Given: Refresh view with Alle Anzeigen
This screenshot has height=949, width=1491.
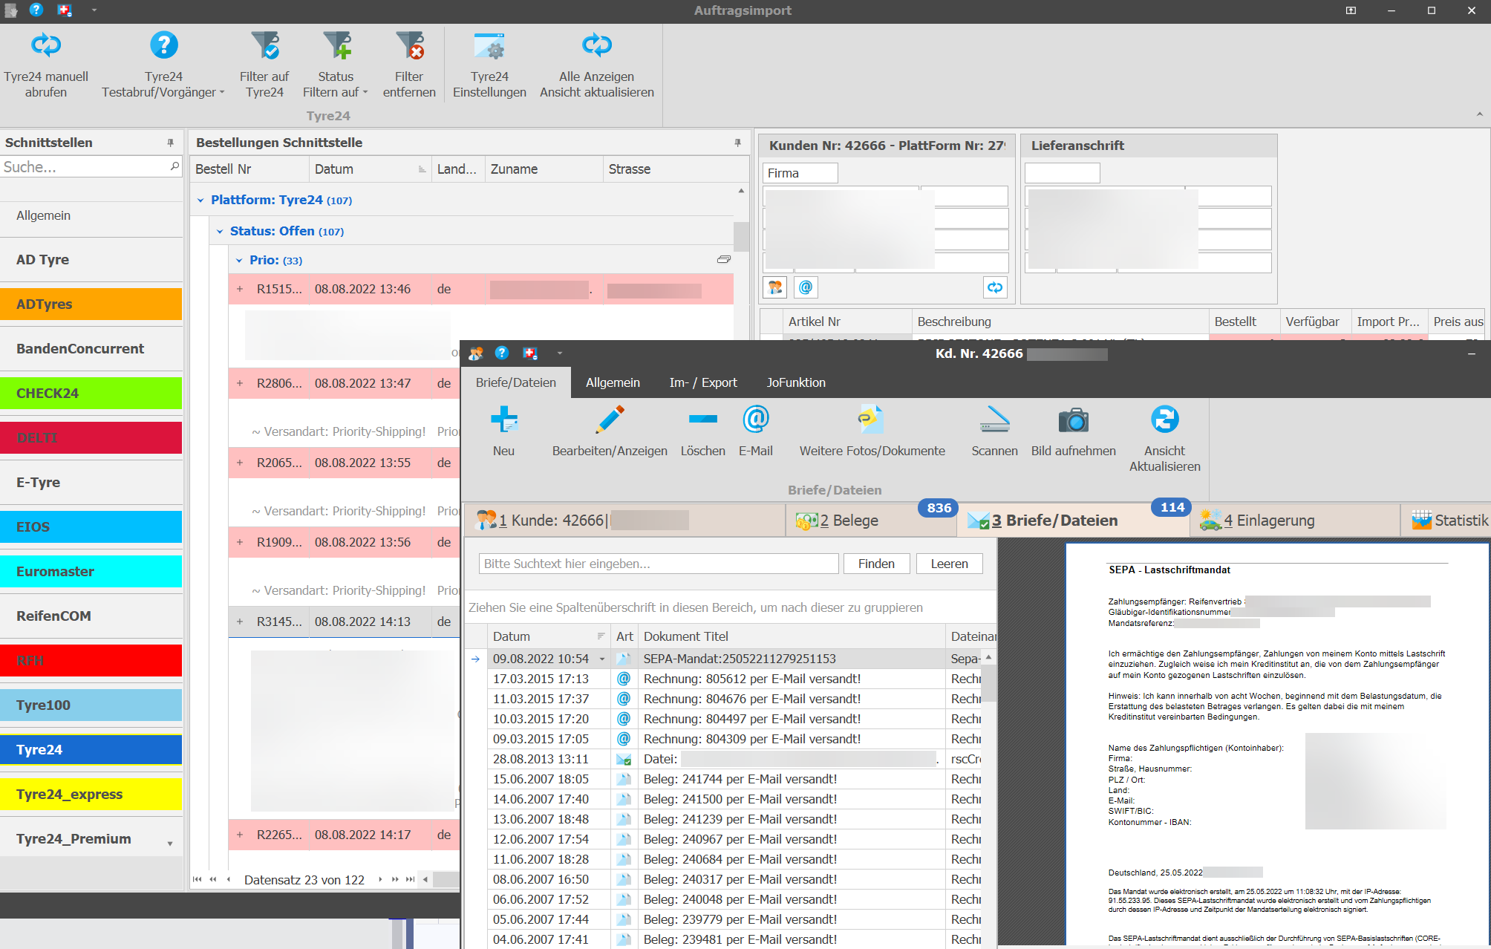Looking at the screenshot, I should (596, 65).
